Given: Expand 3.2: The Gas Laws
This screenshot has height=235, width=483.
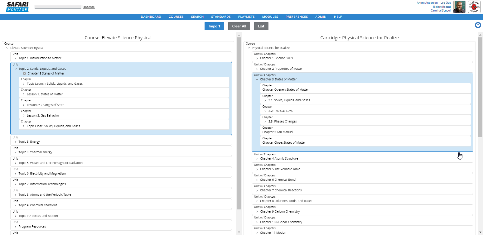Looking at the screenshot, I should (x=265, y=111).
